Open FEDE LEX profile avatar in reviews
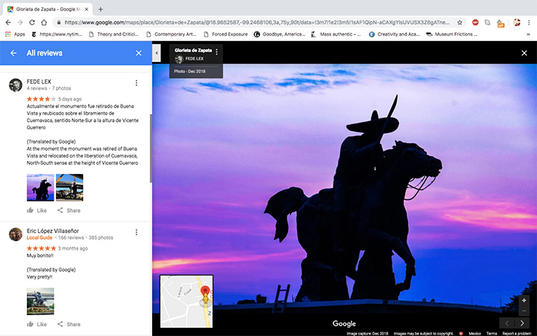 coord(16,85)
